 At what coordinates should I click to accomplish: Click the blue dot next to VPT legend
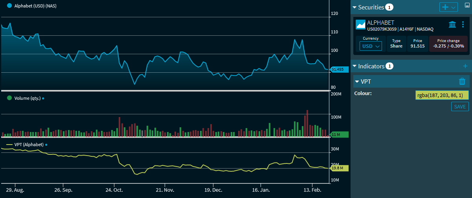point(46,145)
